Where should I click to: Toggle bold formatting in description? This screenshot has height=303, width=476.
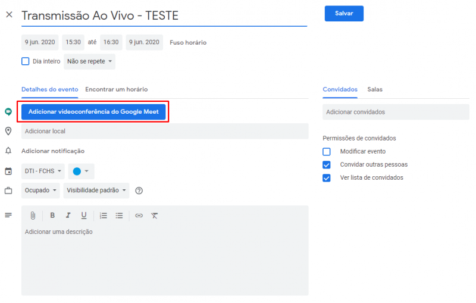coord(52,215)
